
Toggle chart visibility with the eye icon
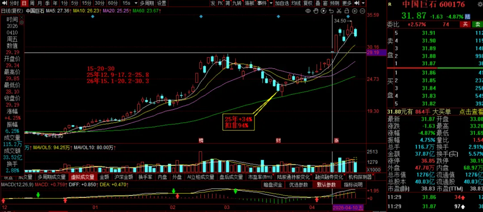click(308, 11)
